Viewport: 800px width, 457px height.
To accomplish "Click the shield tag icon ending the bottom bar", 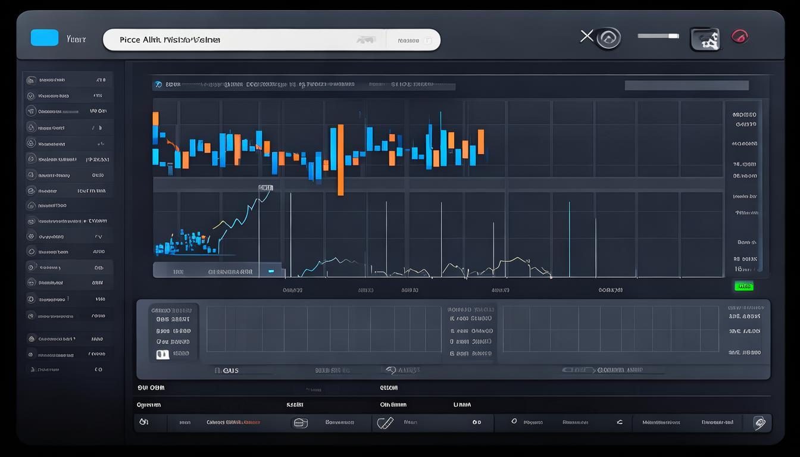I will click(x=759, y=422).
